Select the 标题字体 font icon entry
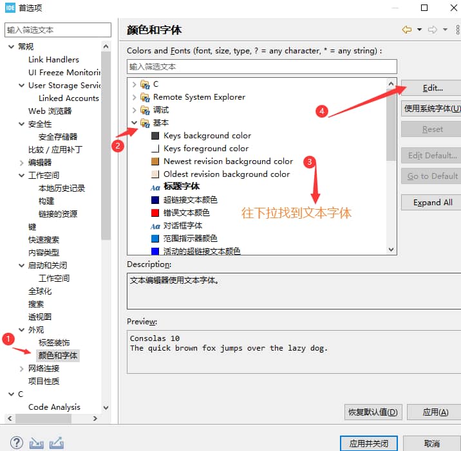This screenshot has width=461, height=451. click(155, 187)
